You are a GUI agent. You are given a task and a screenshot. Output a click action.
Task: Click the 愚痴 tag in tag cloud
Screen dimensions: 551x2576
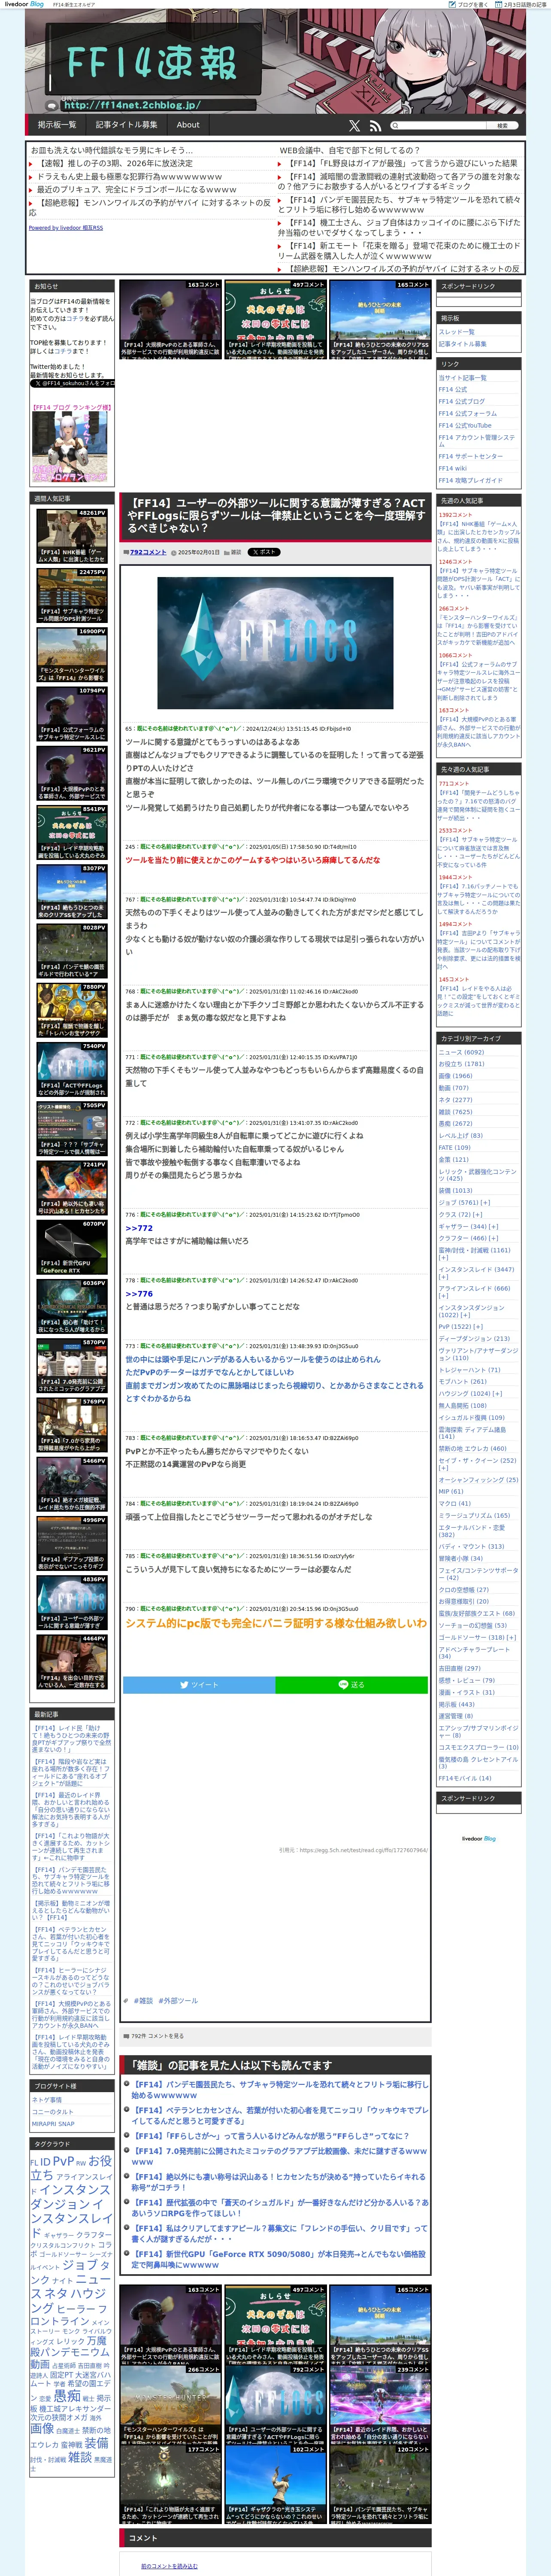(x=67, y=2397)
